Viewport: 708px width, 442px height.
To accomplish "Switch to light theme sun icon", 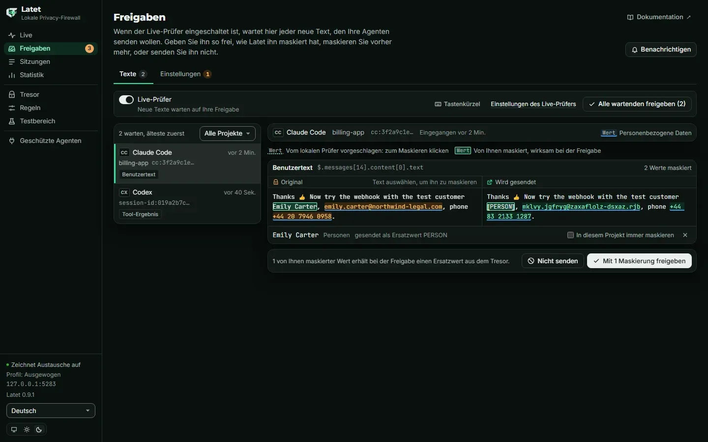I will click(x=27, y=430).
